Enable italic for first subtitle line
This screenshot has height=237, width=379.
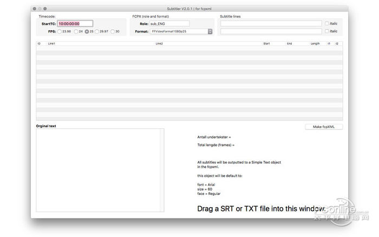click(x=327, y=23)
